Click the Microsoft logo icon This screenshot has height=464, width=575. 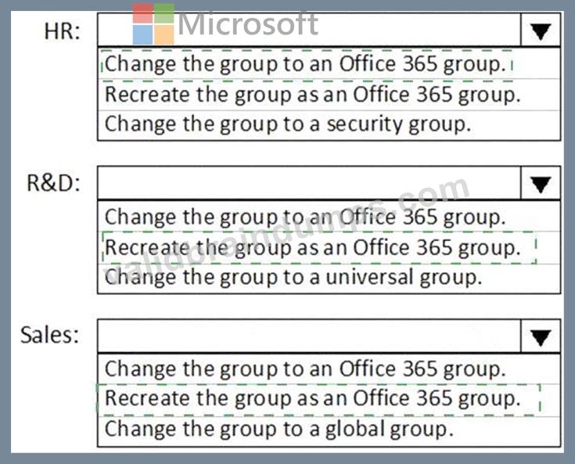153,24
